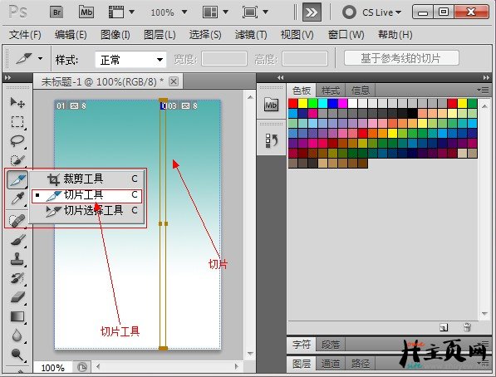
Task: Select the Eyedropper tool
Action: click(x=17, y=199)
